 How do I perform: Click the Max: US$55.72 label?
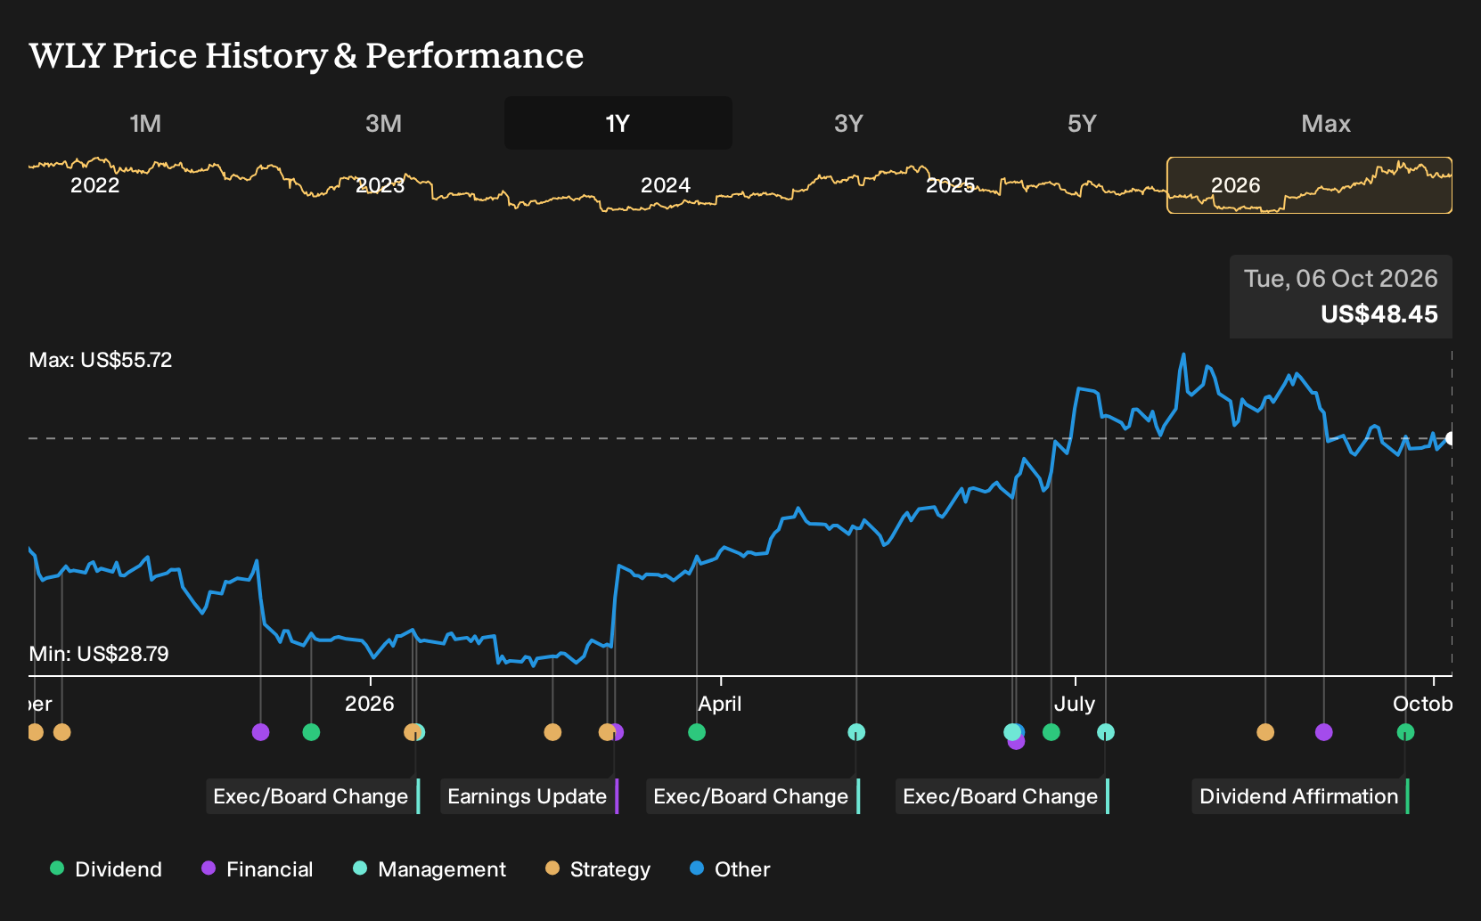click(101, 360)
